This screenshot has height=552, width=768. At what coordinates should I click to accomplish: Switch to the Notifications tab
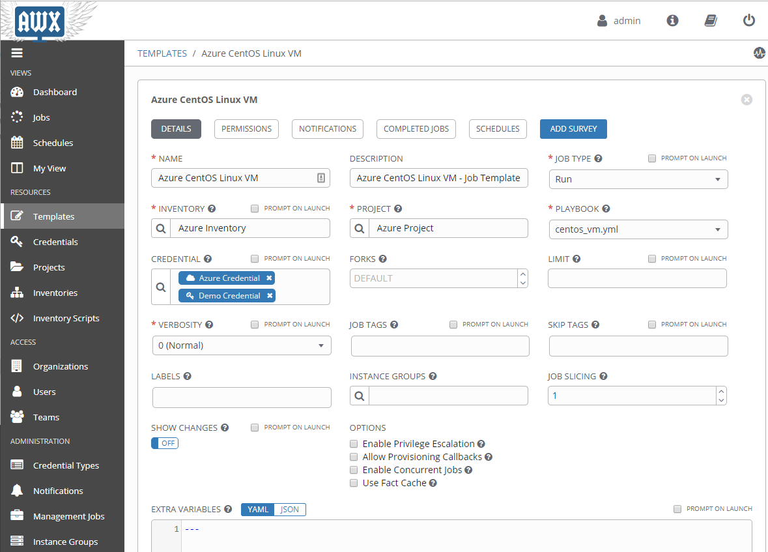click(328, 129)
